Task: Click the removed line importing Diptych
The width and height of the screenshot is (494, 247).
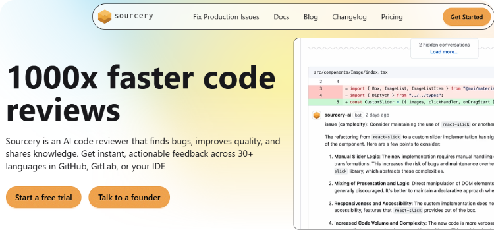Action: [x=401, y=95]
